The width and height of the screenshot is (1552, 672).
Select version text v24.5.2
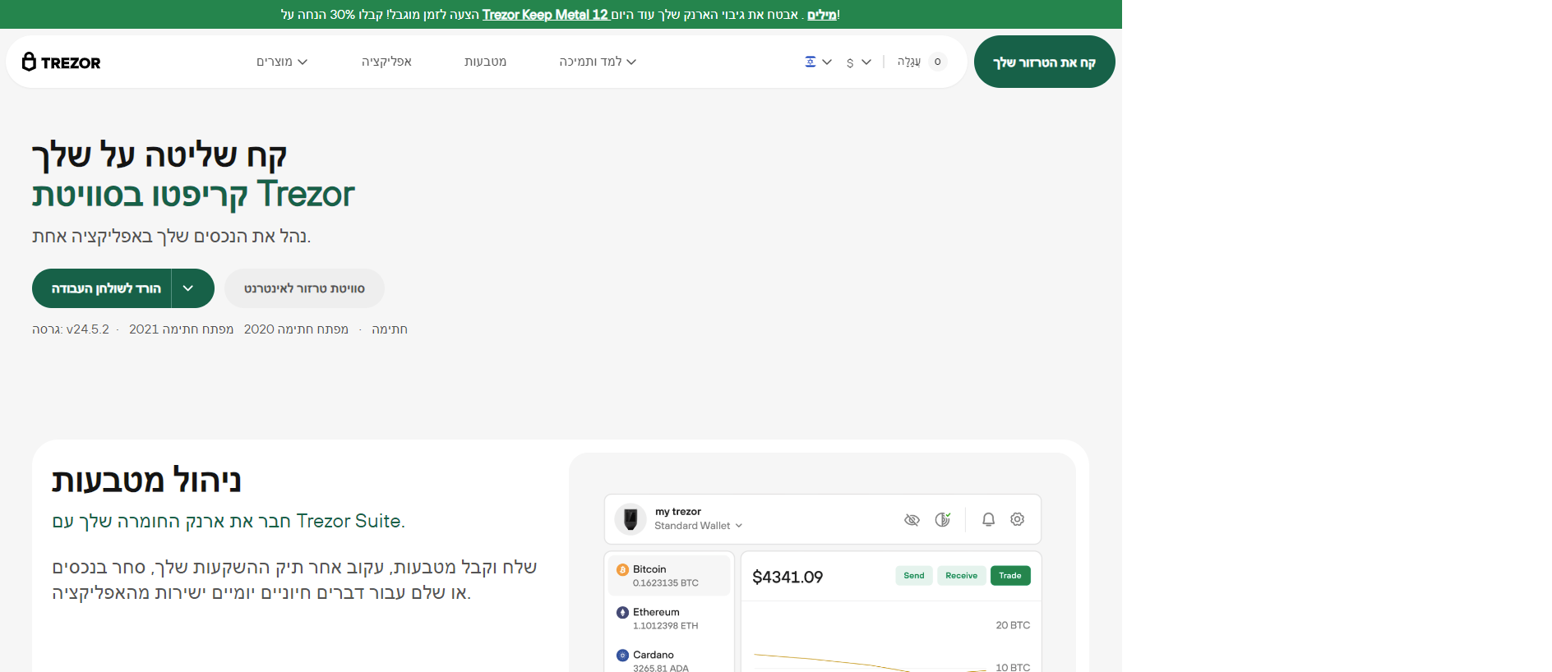pyautogui.click(x=88, y=329)
